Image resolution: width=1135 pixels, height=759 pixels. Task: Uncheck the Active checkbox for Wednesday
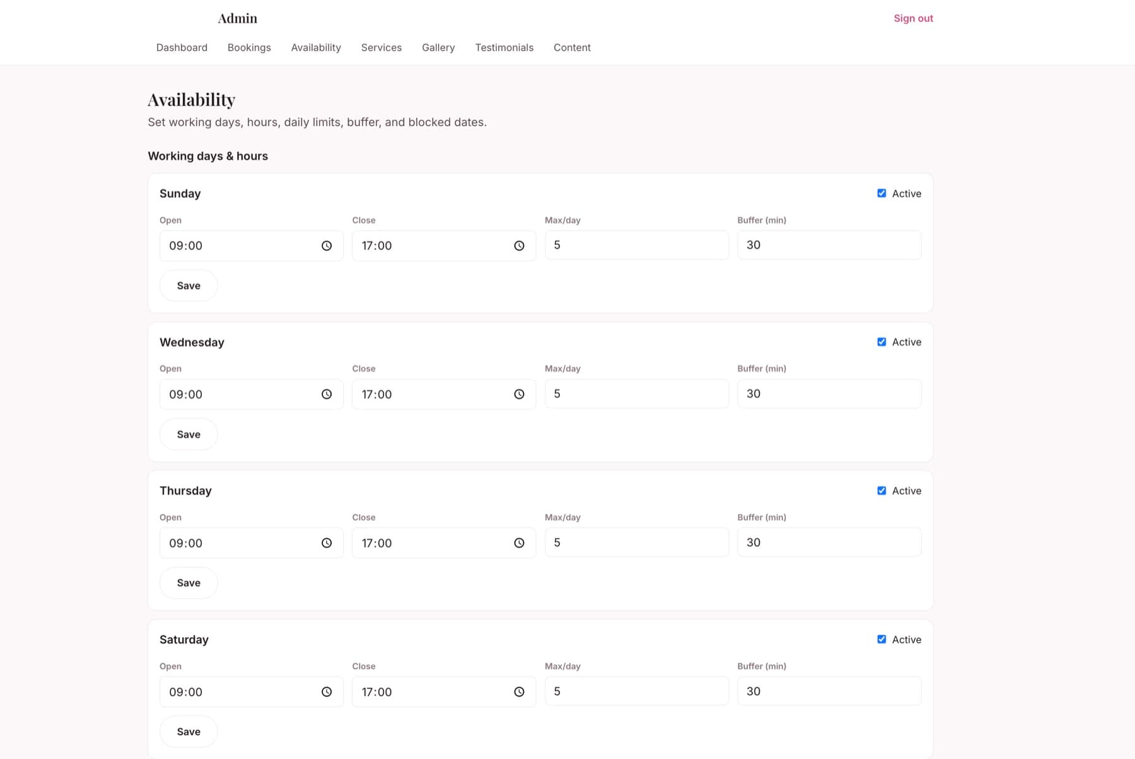[x=882, y=342]
